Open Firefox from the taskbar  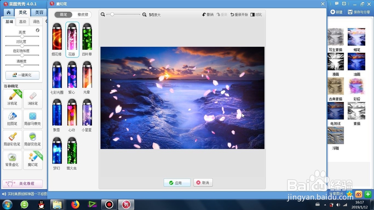pos(75,204)
